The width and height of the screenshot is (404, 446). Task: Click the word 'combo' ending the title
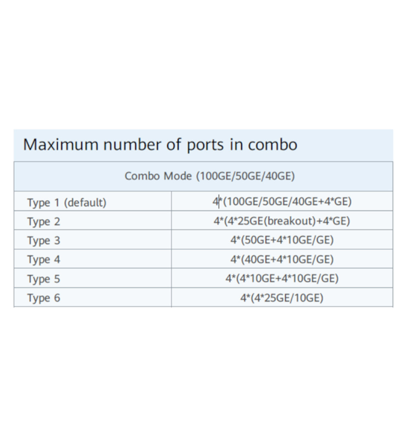click(273, 145)
